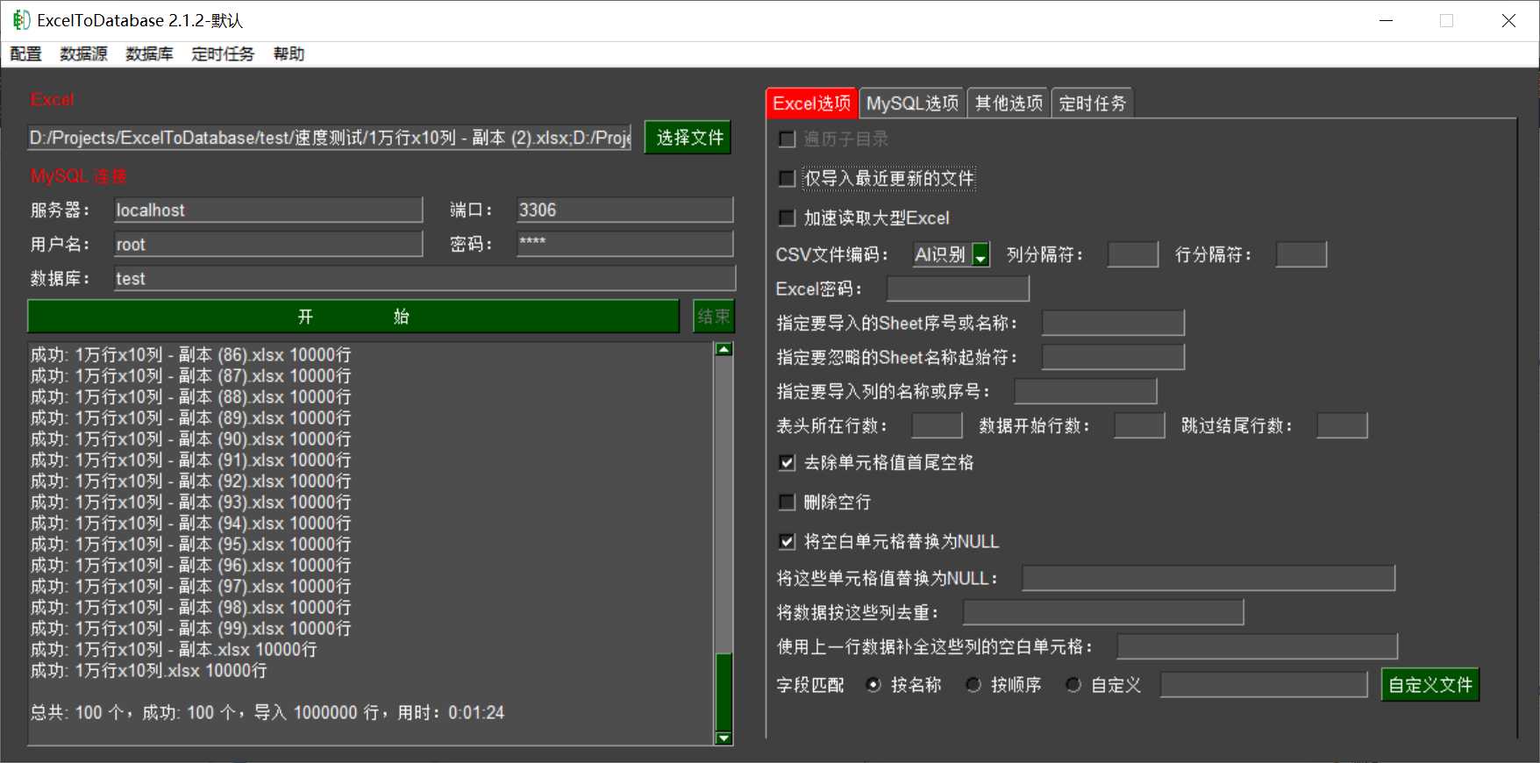Click log line 1万行x10列.xlsx 10000行
Viewport: 1540px width, 763px height.
[x=149, y=671]
